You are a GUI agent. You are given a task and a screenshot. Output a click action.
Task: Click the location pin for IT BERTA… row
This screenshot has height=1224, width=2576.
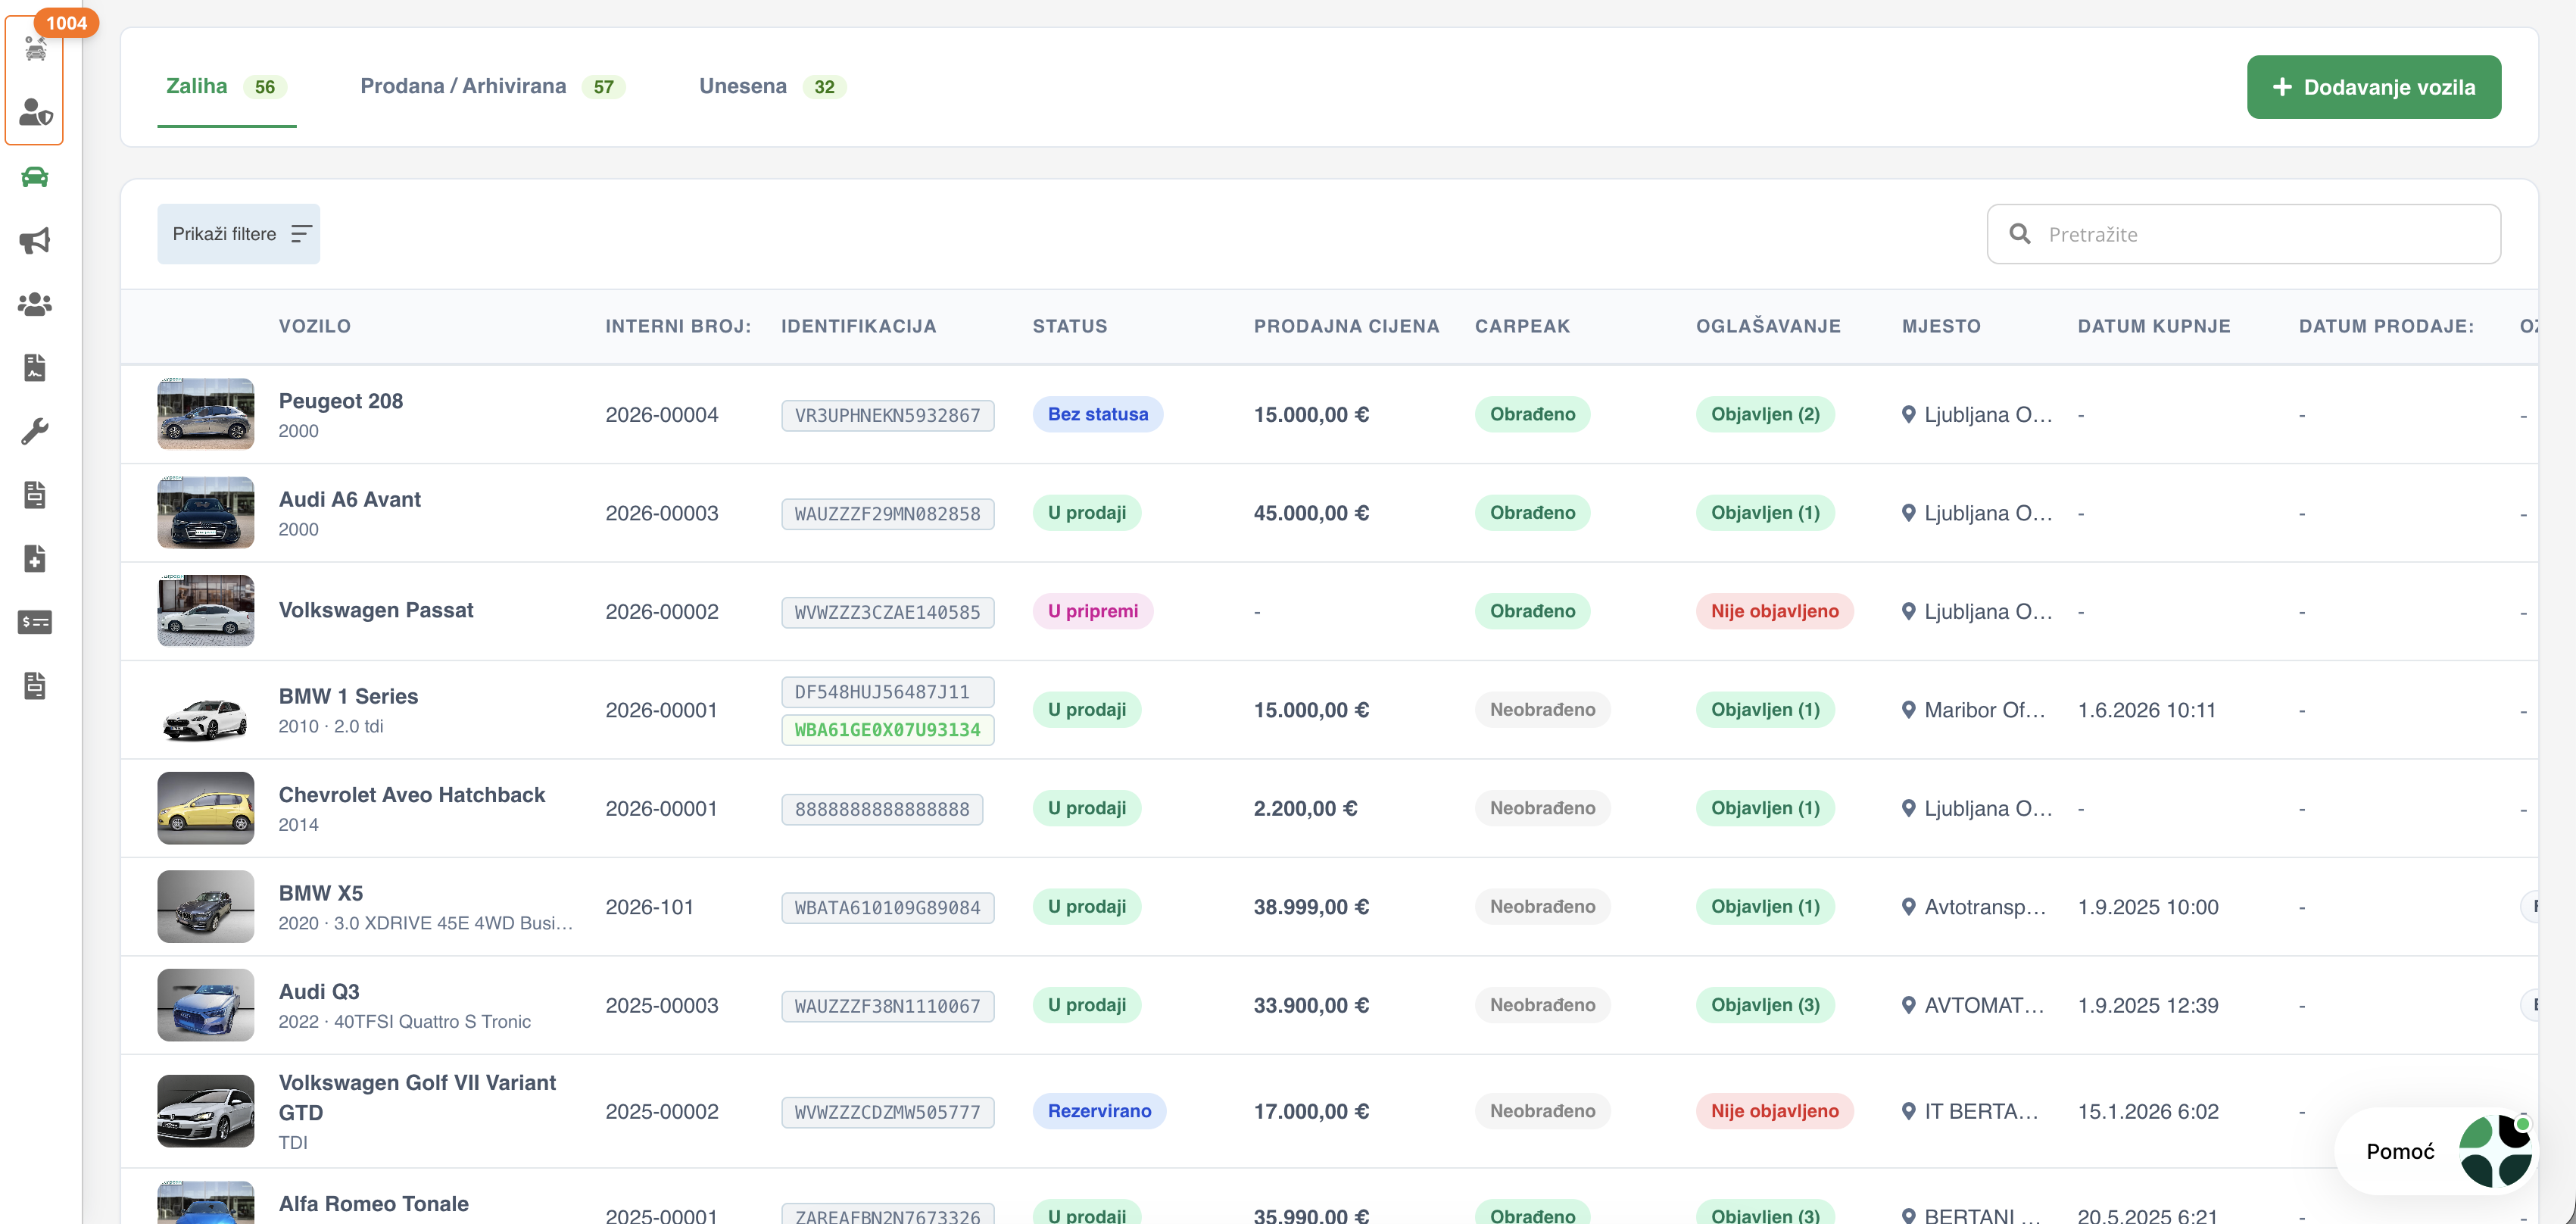coord(1908,1111)
